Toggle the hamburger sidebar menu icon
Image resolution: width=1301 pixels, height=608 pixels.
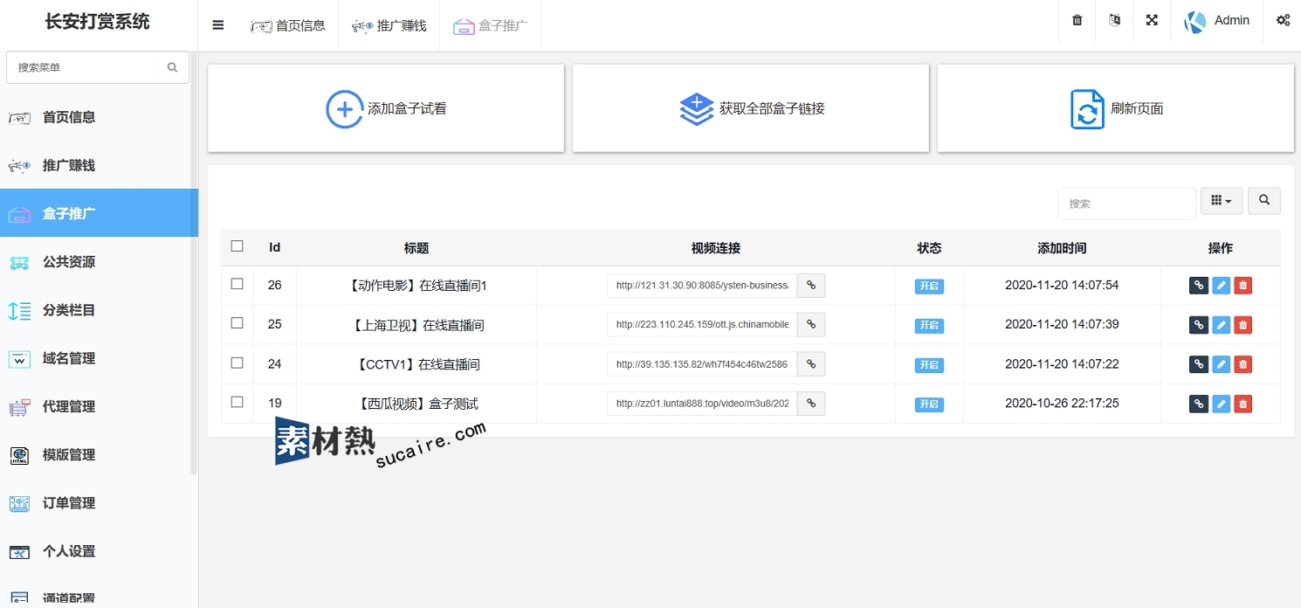218,25
